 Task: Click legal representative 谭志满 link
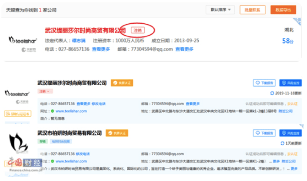coord(79,40)
